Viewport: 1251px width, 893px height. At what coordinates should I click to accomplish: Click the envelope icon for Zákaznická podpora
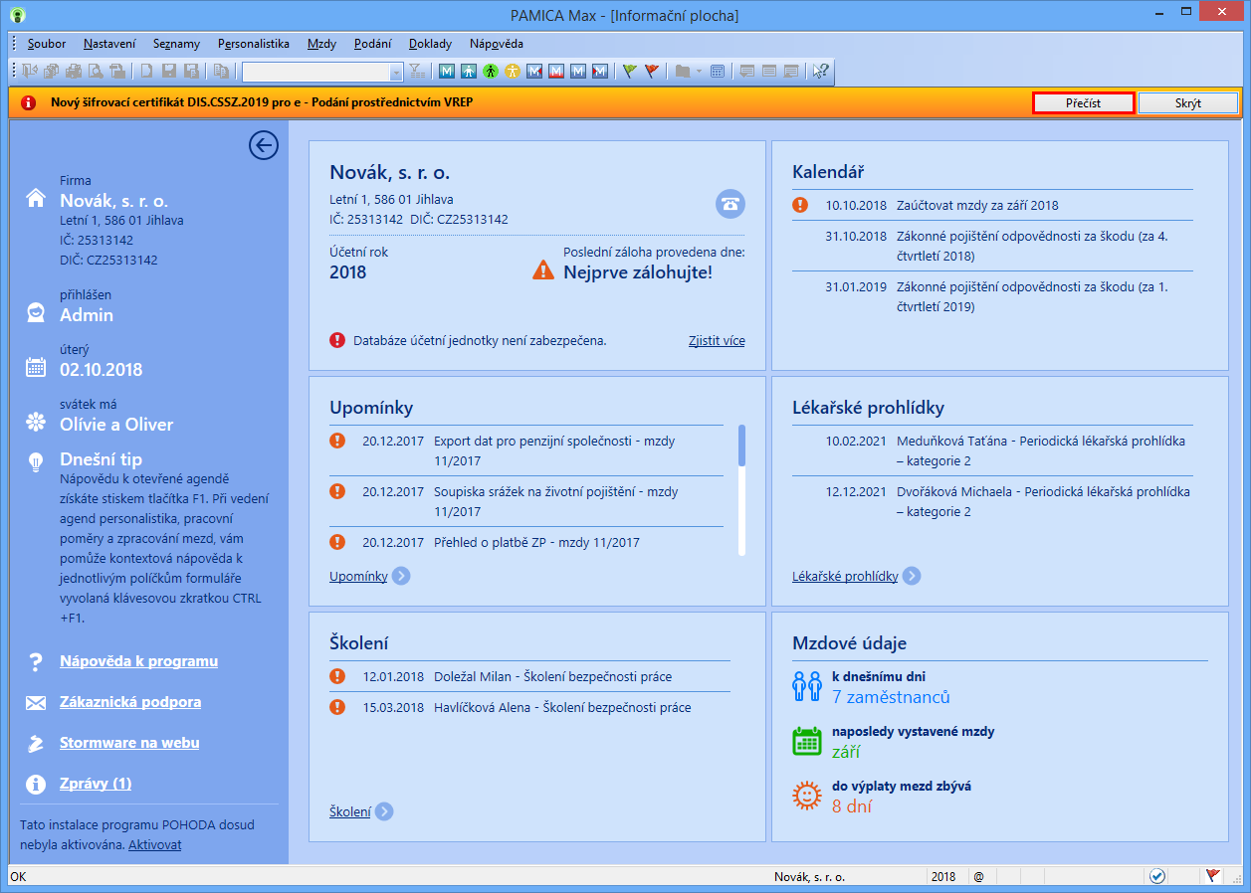coord(36,703)
